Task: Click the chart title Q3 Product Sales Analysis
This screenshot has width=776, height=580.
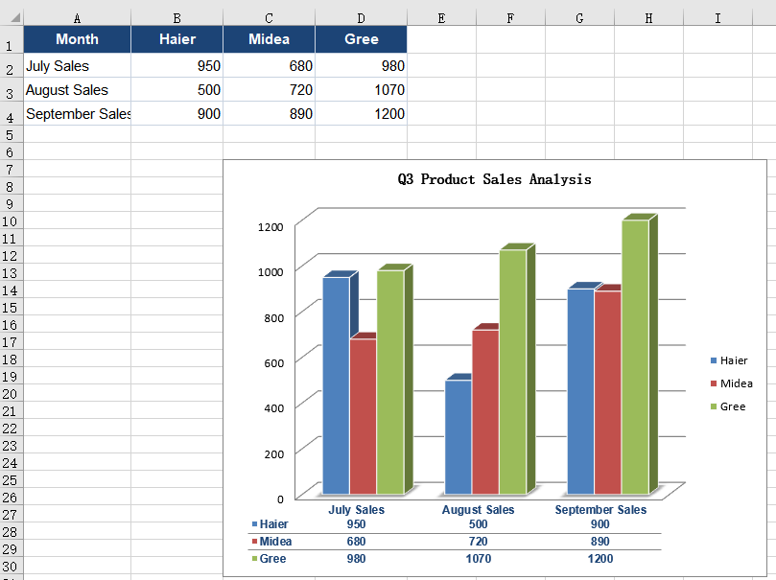Action: click(494, 179)
